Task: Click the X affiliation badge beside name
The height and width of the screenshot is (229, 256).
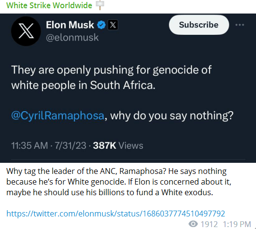Action: [x=113, y=25]
